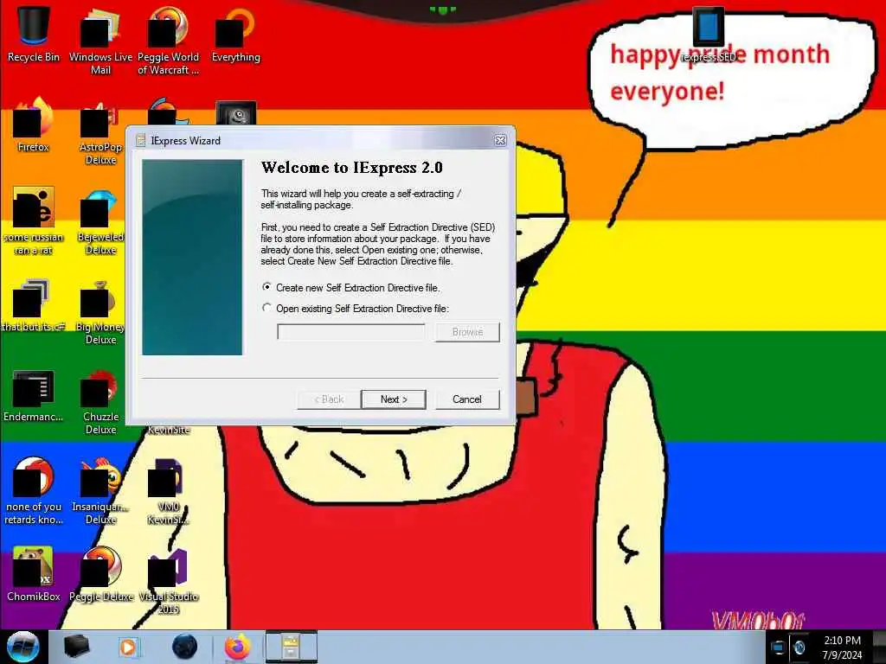
Task: Select the Endermanc... desktop icon
Action: 34,396
